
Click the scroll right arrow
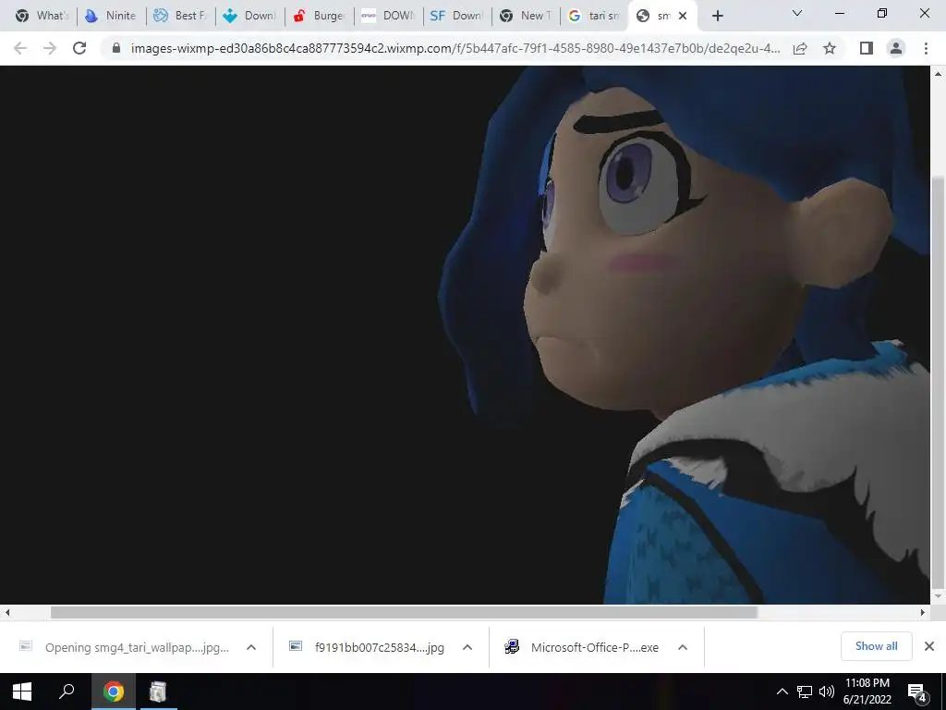click(x=923, y=612)
